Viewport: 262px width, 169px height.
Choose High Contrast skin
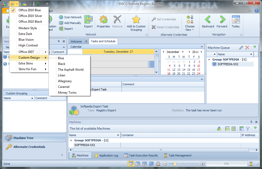click(x=29, y=45)
